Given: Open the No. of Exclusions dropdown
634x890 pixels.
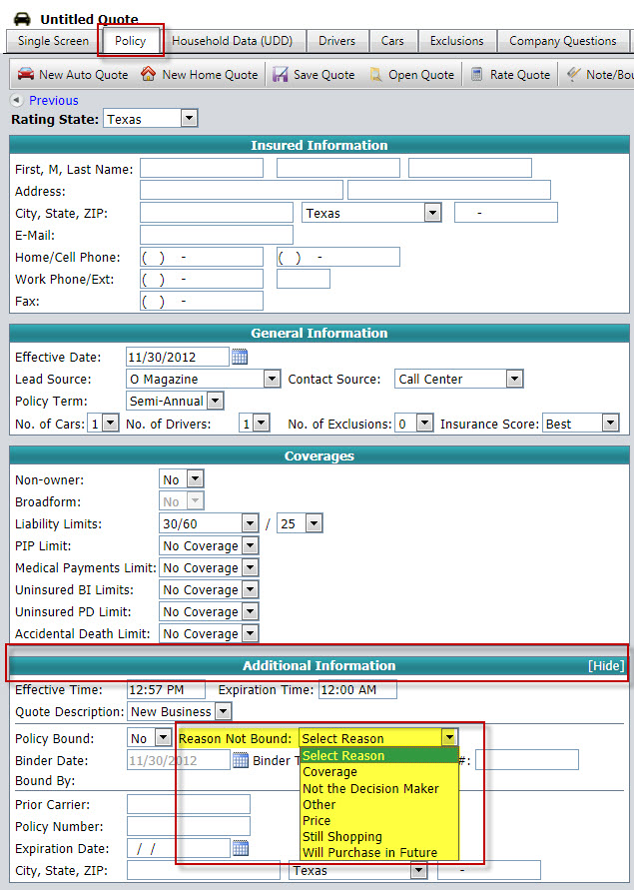Looking at the screenshot, I should 424,423.
